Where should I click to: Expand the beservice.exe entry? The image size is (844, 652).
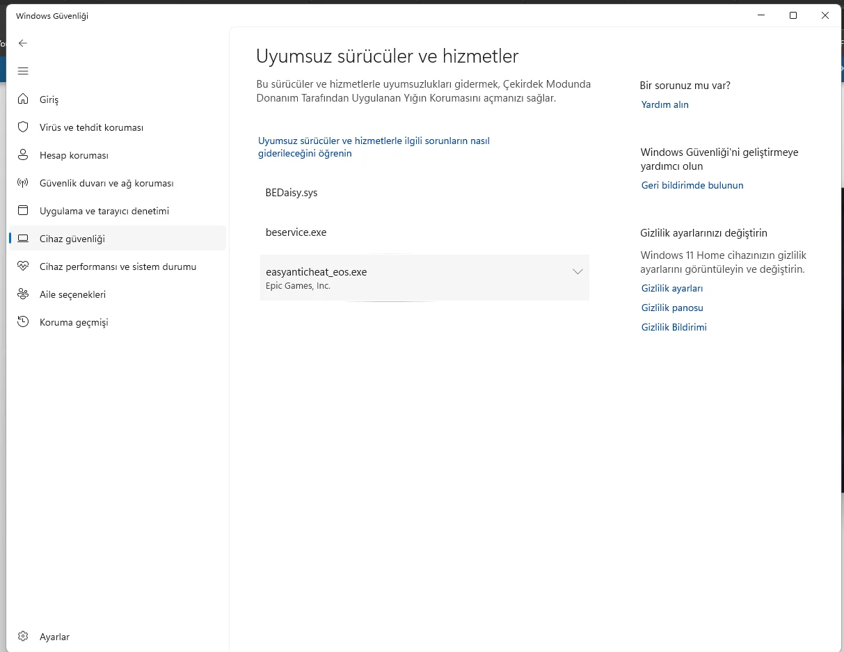pos(424,232)
